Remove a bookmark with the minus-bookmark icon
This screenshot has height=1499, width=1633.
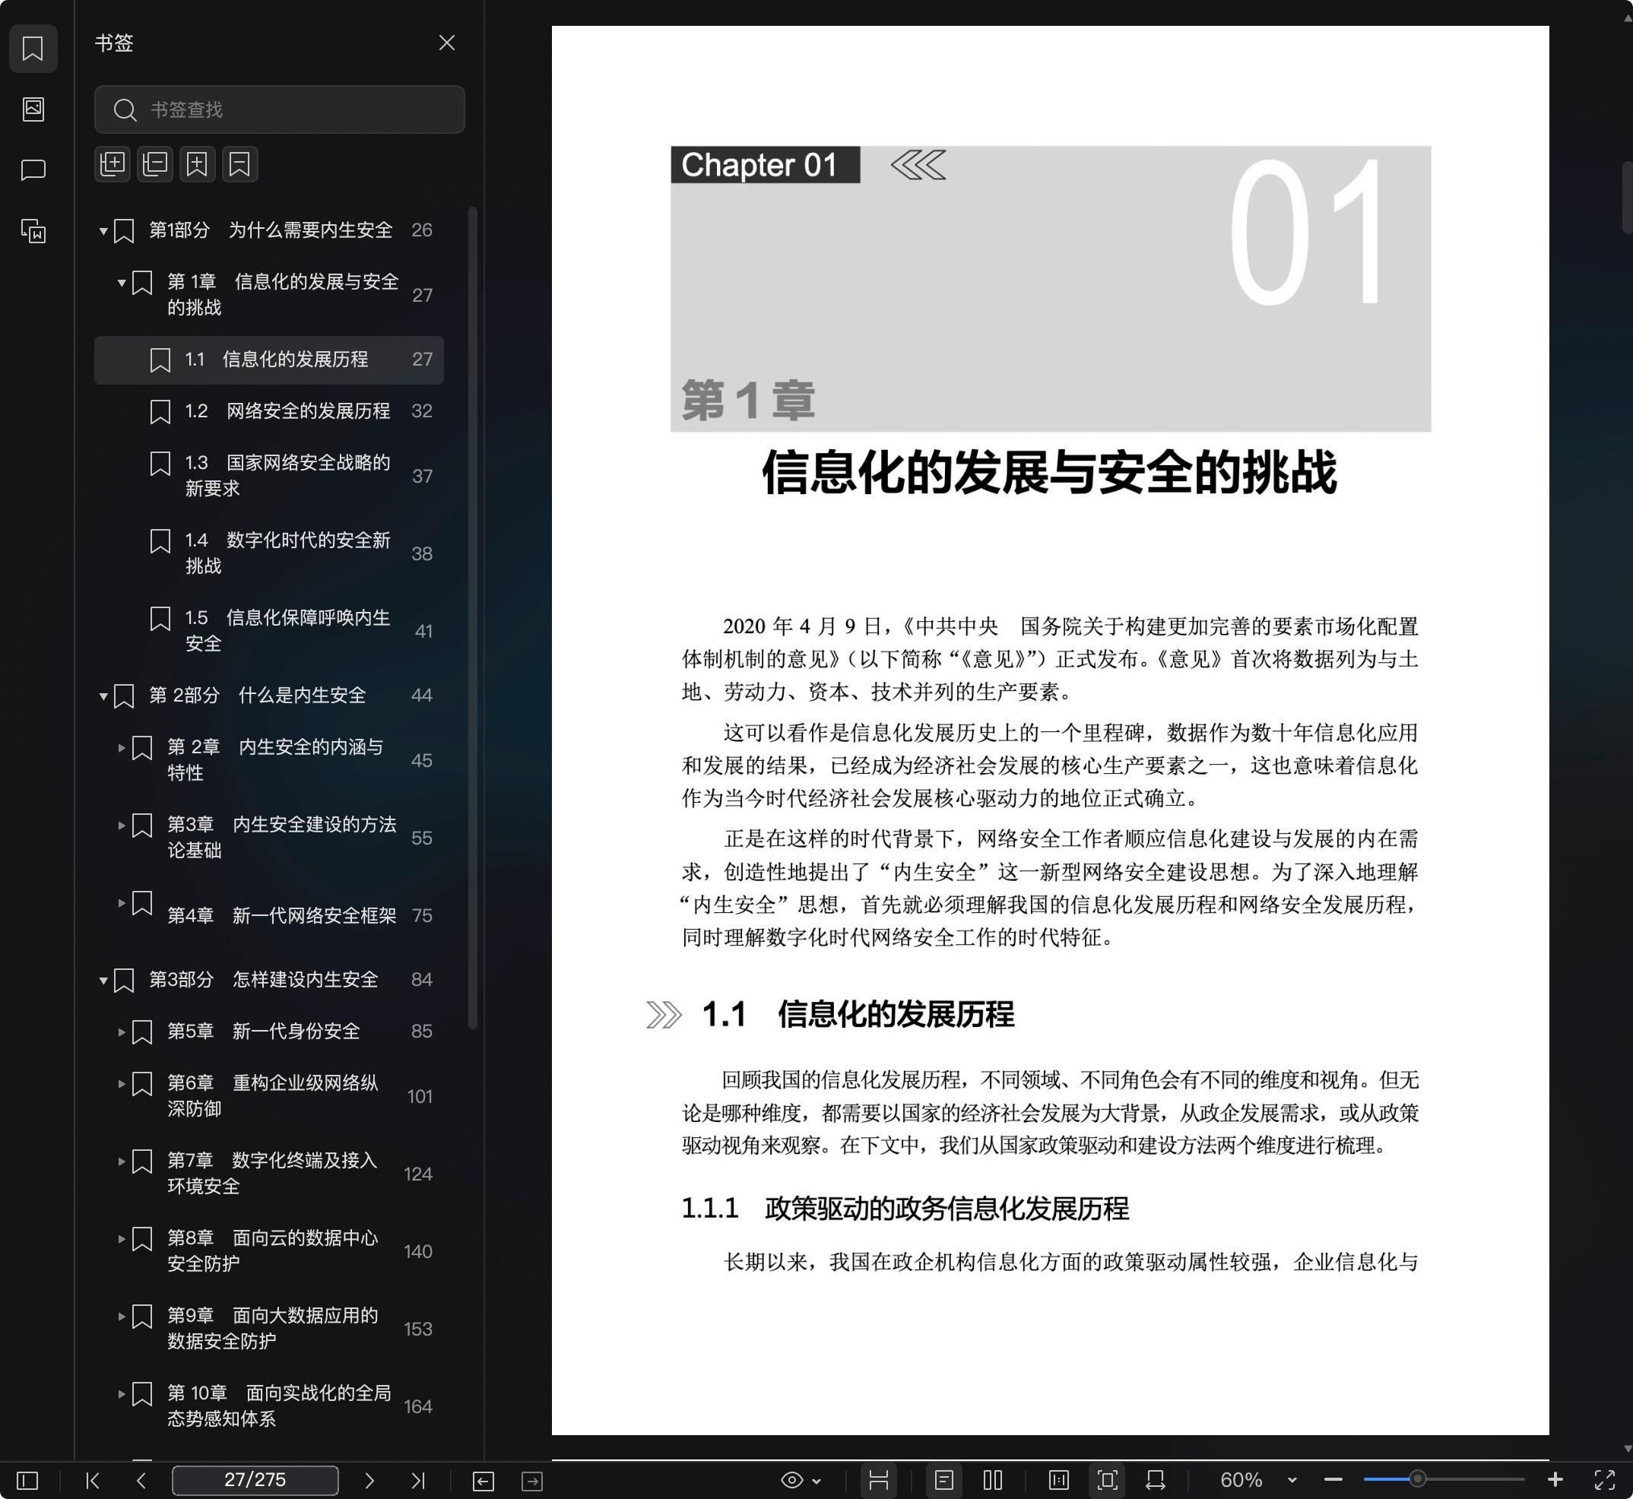pyautogui.click(x=240, y=164)
